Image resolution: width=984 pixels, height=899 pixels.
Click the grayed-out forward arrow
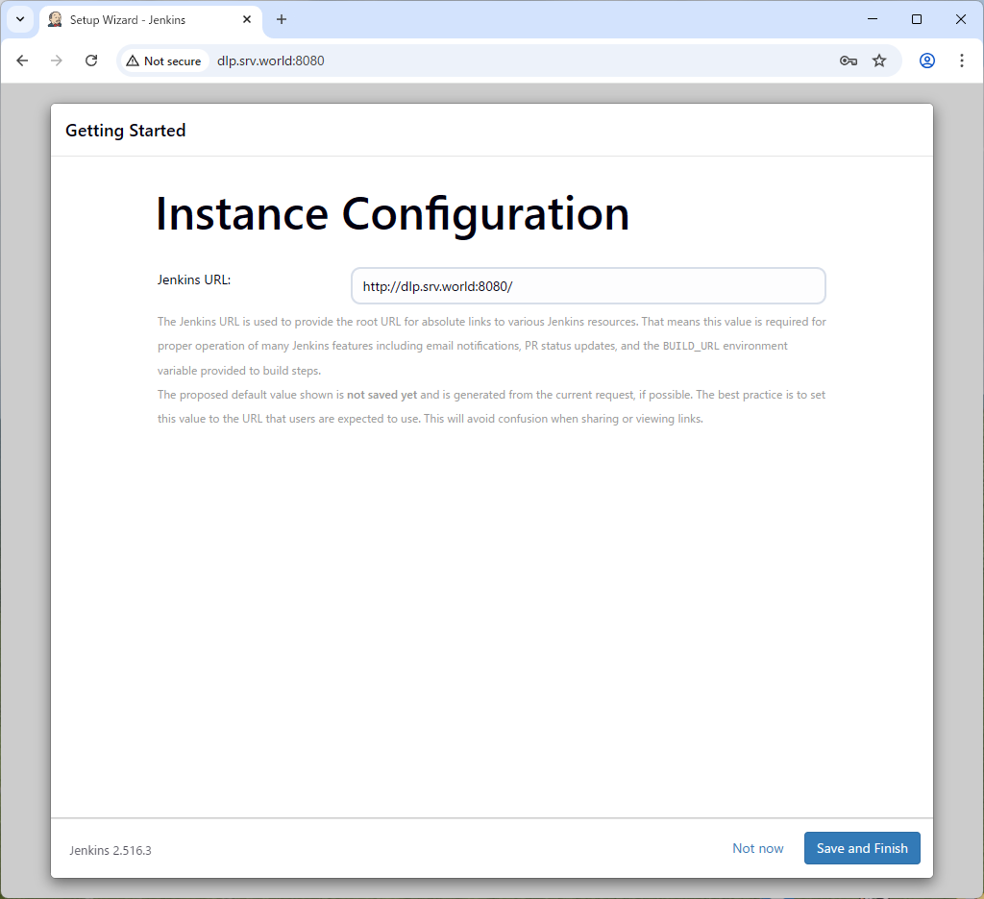click(x=57, y=60)
